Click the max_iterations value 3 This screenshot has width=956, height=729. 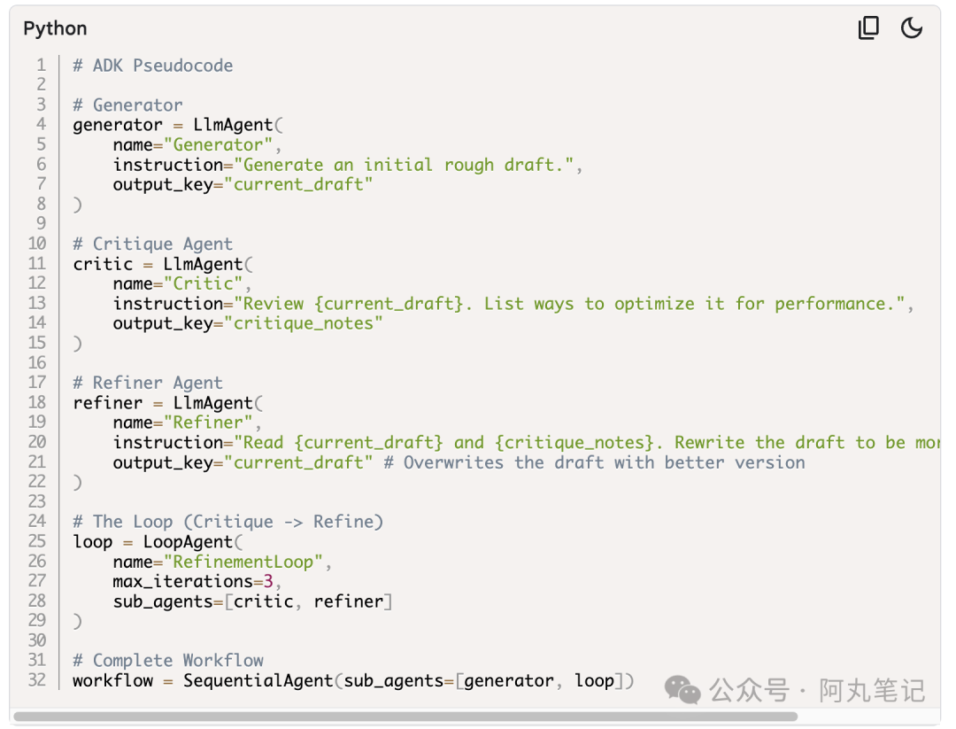(x=268, y=581)
